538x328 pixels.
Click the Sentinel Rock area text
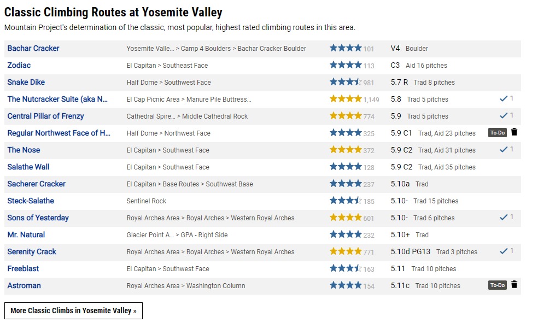tap(146, 201)
